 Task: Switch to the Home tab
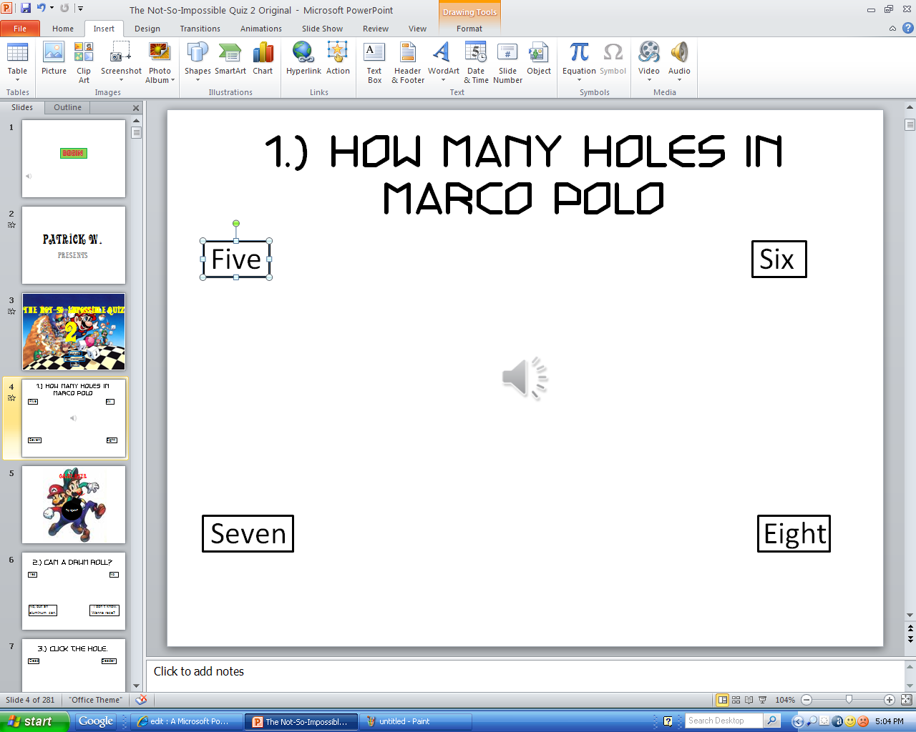coord(63,29)
